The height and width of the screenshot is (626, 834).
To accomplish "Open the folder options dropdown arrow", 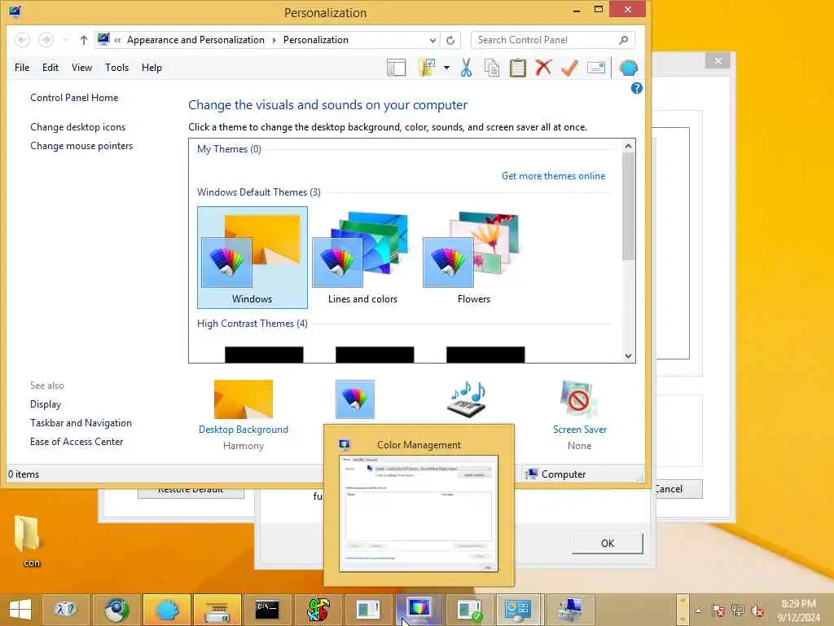I will [447, 68].
